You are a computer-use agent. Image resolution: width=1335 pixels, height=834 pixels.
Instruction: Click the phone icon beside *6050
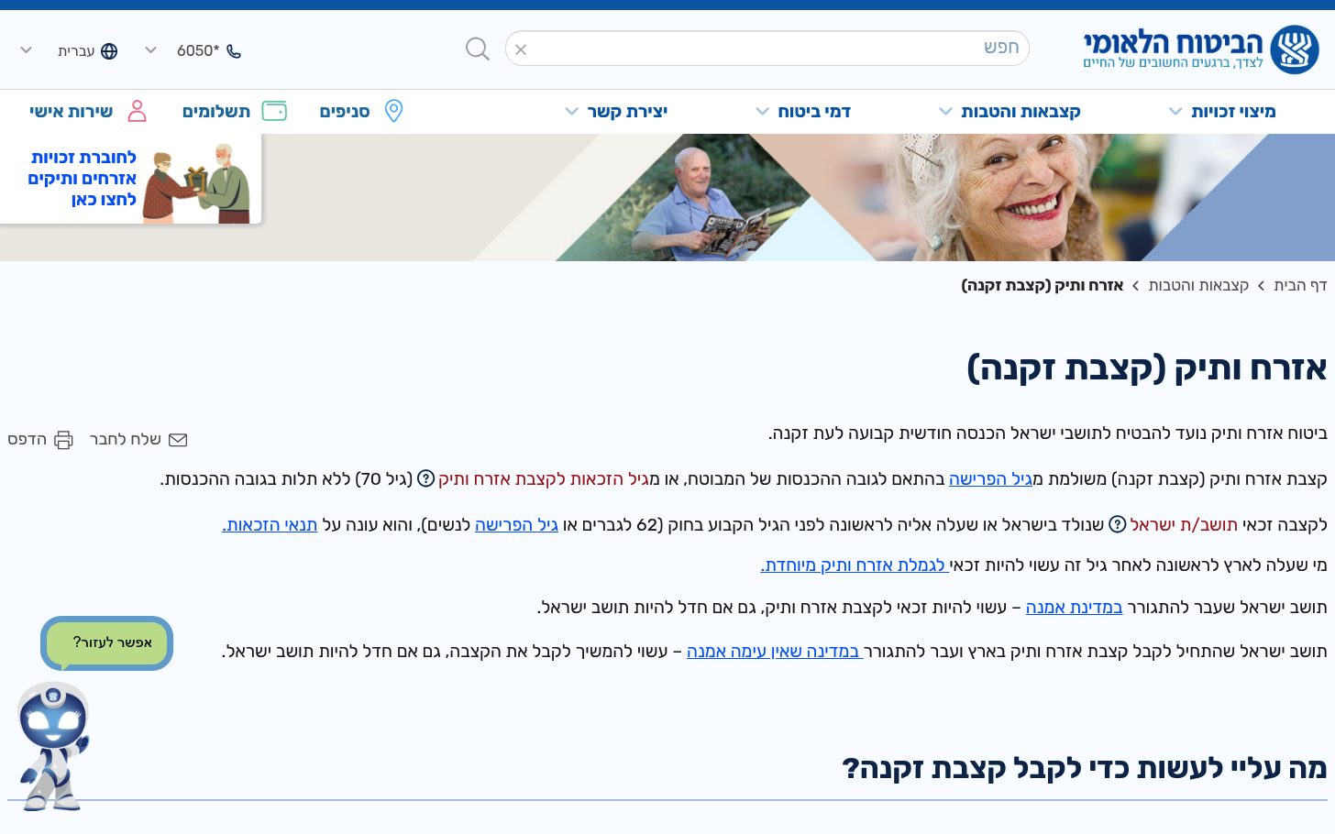(x=234, y=51)
